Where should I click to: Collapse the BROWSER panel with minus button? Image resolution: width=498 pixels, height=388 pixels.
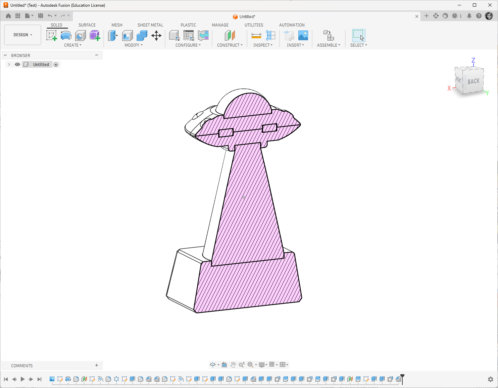(x=97, y=55)
